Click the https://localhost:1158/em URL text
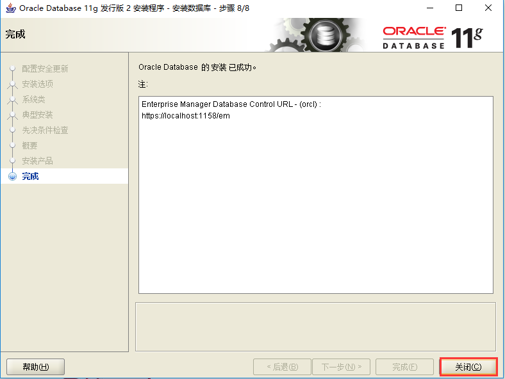The image size is (505, 379). coord(186,116)
